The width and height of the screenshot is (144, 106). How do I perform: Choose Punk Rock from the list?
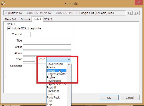pyautogui.click(x=56, y=97)
